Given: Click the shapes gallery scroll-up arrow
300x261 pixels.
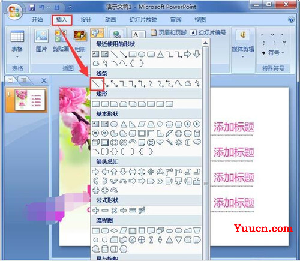Looking at the screenshot, I should (x=205, y=43).
